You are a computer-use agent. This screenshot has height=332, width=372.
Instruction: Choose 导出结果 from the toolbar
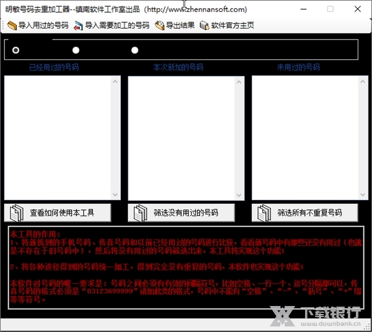click(x=175, y=25)
